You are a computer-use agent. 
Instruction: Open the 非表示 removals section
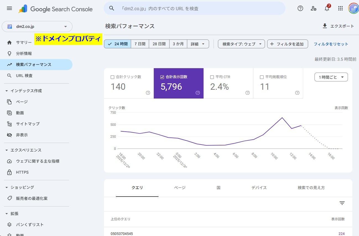coord(22,135)
